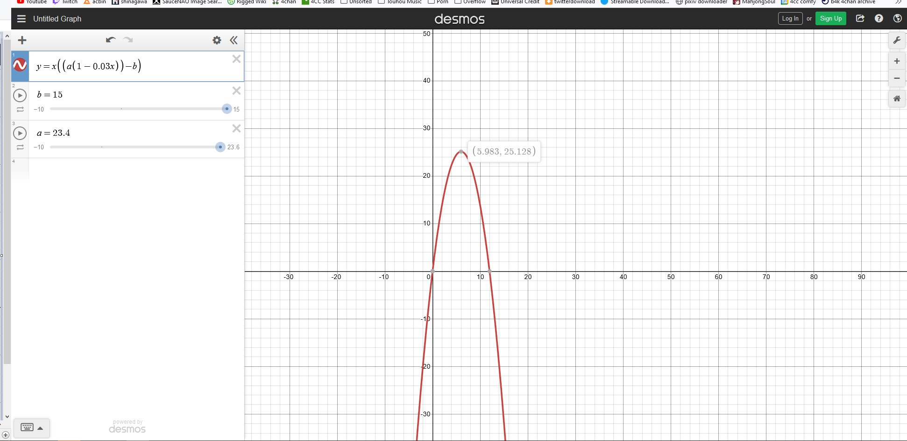
Task: Delete the parabola expression in row 1
Action: [236, 59]
